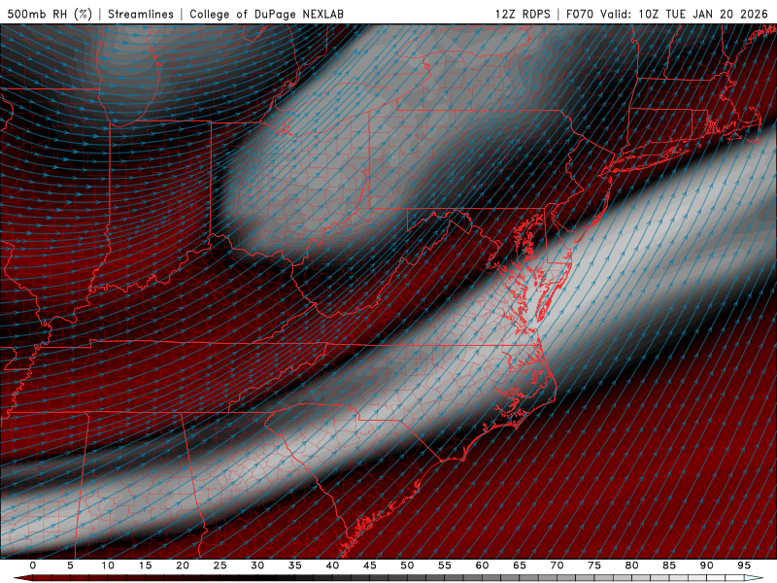Click the "75" colorbar label
The width and height of the screenshot is (777, 583).
pos(594,566)
